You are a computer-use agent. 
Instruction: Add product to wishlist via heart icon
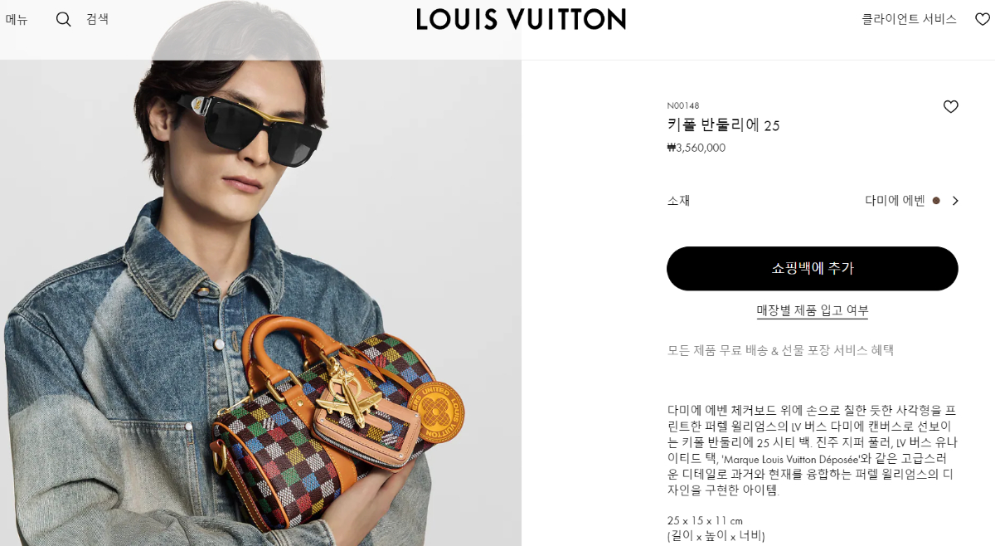click(951, 106)
